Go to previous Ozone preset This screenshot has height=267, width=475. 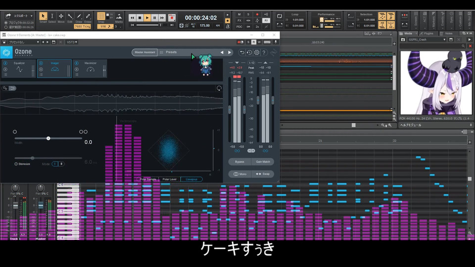222,52
